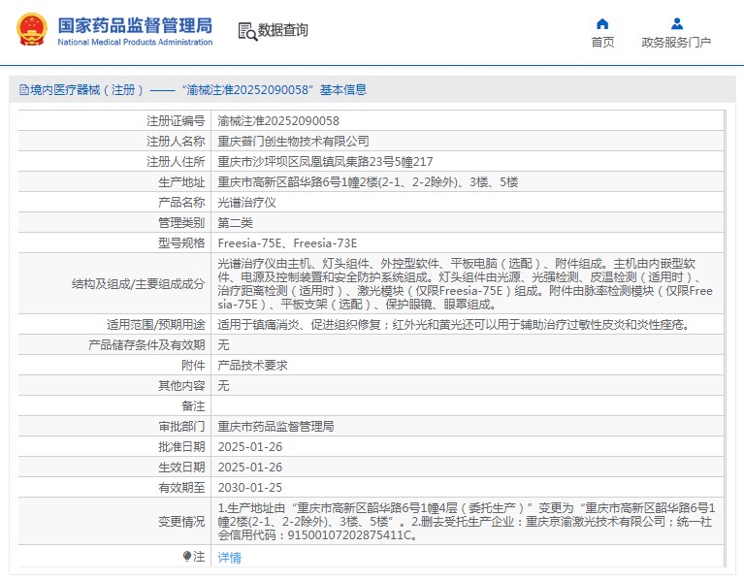Click registration number 渝械注准20252090058 in table

point(278,121)
